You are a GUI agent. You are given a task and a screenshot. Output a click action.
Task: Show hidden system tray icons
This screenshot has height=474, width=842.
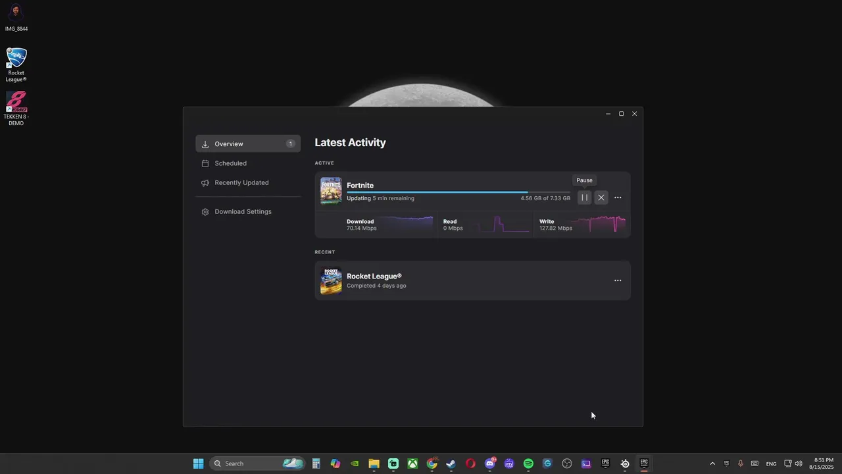[712, 463]
